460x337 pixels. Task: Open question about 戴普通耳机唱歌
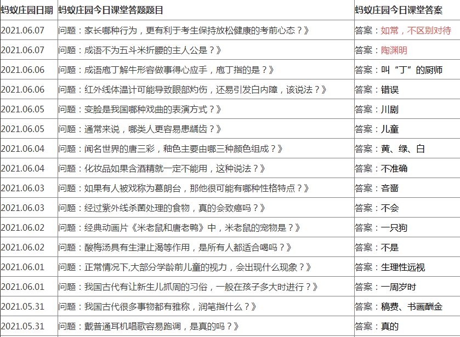coord(149,326)
